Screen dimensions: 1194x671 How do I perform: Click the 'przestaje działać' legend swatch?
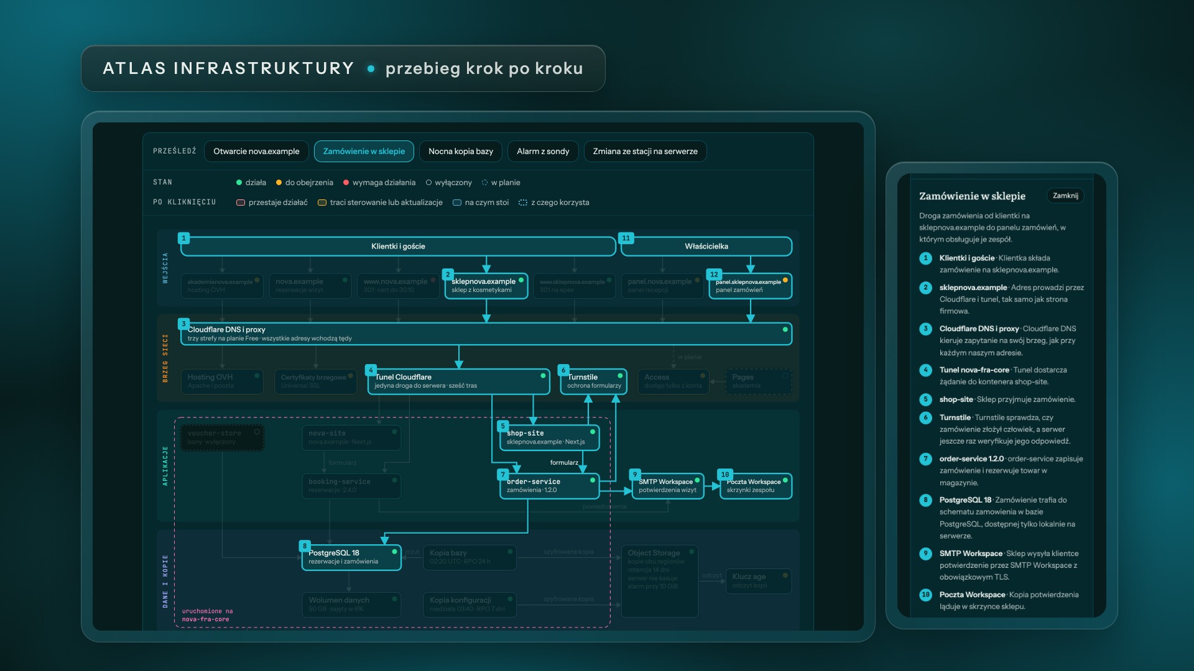(x=241, y=203)
